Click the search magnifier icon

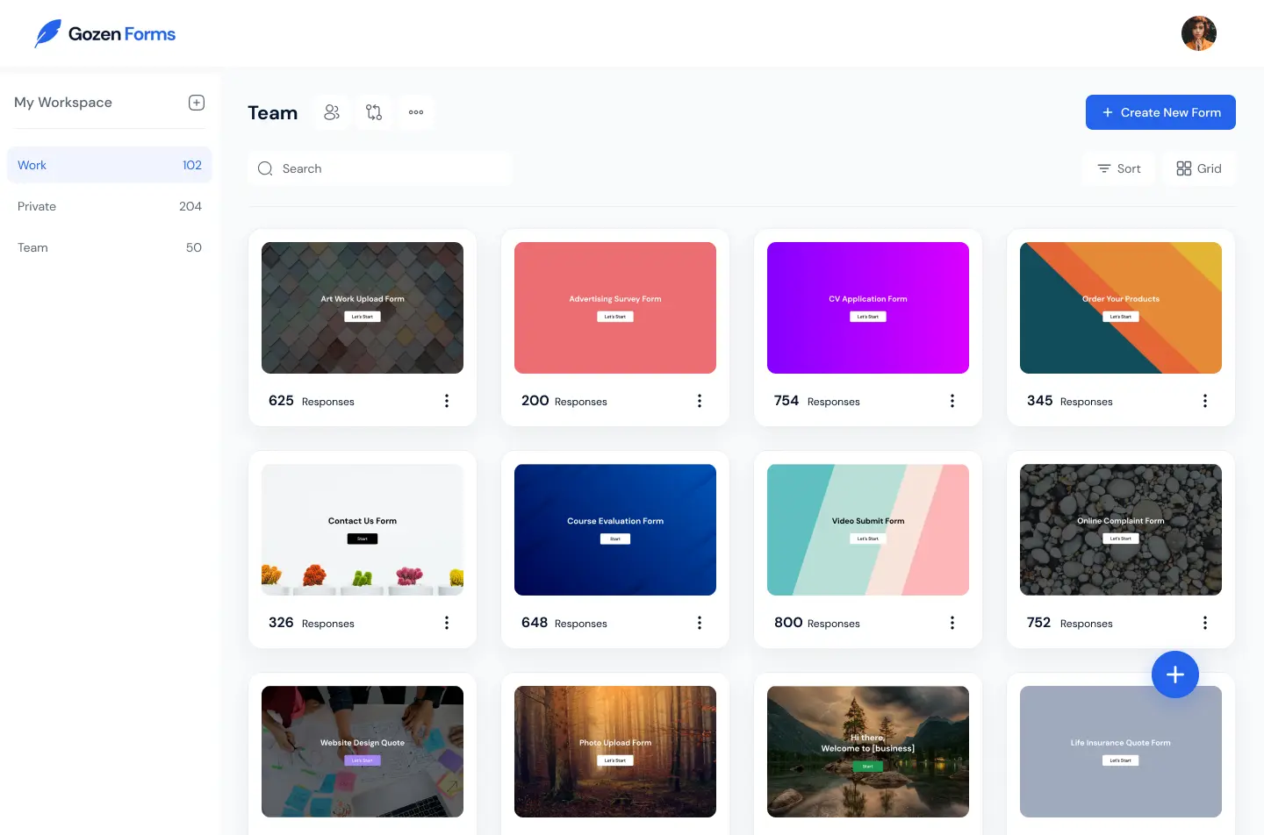tap(265, 168)
